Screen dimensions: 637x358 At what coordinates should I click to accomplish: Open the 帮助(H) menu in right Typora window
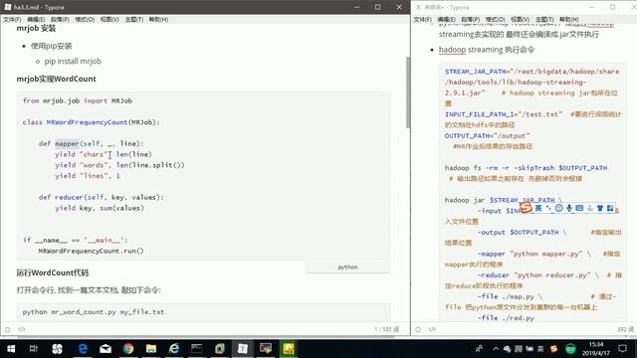pyautogui.click(x=568, y=20)
